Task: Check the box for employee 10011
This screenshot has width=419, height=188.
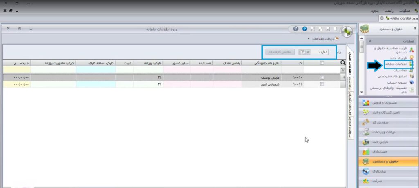Action: pyautogui.click(x=322, y=84)
